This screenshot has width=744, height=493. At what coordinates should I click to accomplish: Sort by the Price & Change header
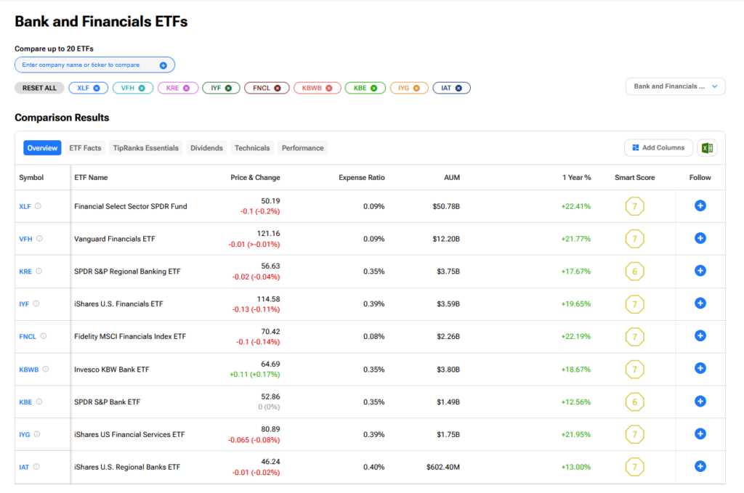255,178
